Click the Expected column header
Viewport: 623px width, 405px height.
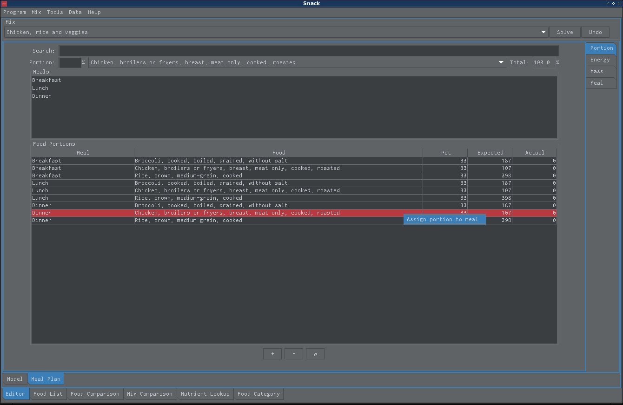coord(490,153)
